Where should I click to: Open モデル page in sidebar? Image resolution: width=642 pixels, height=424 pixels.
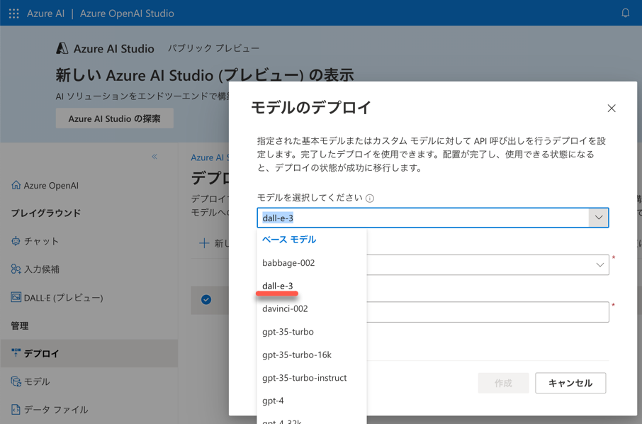37,381
